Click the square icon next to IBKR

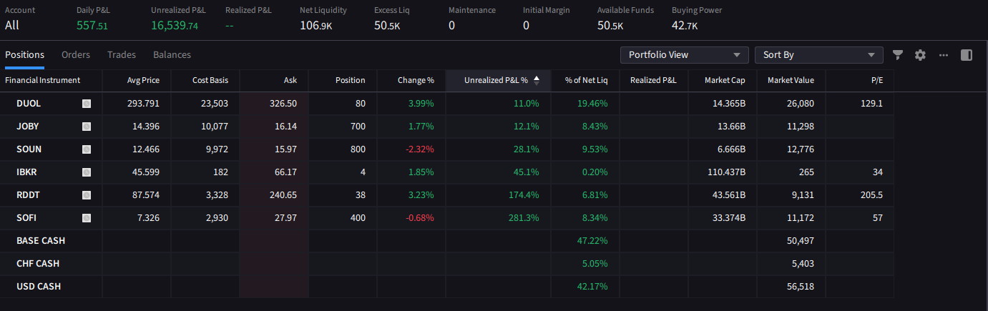point(87,172)
